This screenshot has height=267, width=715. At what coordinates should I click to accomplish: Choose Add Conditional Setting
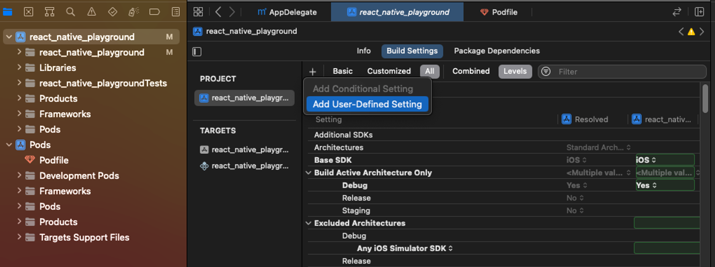(363, 89)
